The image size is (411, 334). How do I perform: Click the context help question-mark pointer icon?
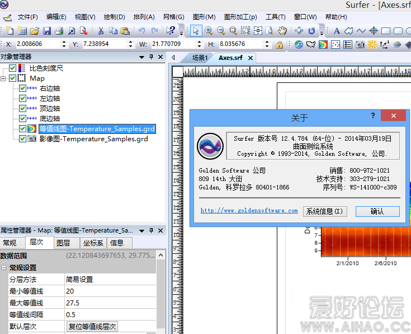(171, 31)
